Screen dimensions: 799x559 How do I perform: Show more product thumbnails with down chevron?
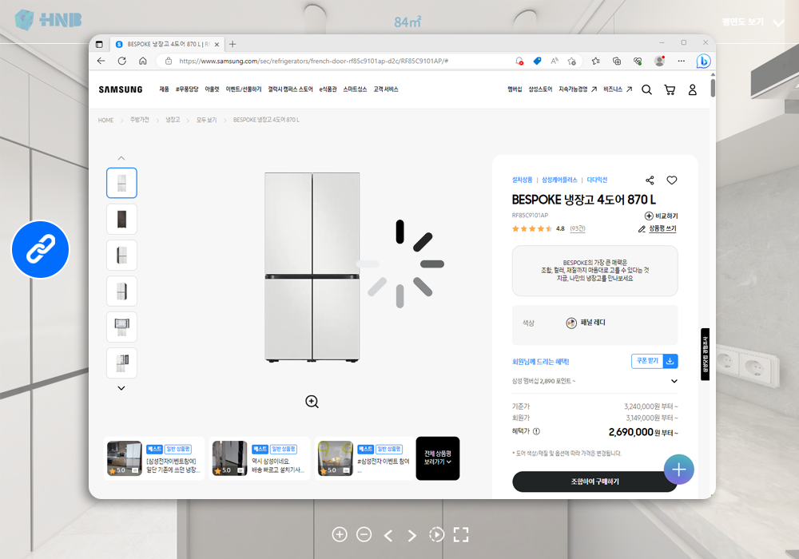pyautogui.click(x=121, y=388)
